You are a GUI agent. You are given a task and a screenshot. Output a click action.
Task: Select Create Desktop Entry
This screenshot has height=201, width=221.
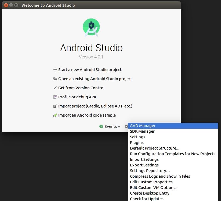[173, 193]
